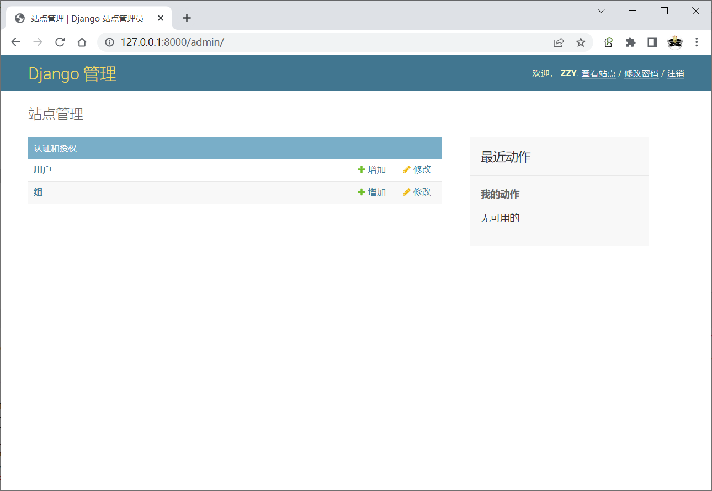Image resolution: width=712 pixels, height=491 pixels.
Task: Log out with 注销 link
Action: coord(676,73)
